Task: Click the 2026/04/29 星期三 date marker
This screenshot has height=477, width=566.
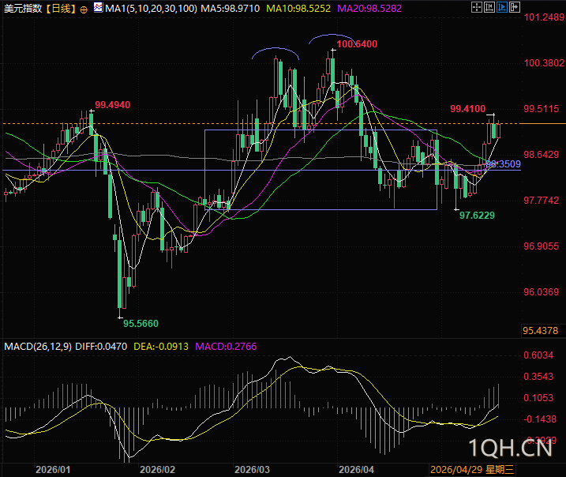Action: 472,470
